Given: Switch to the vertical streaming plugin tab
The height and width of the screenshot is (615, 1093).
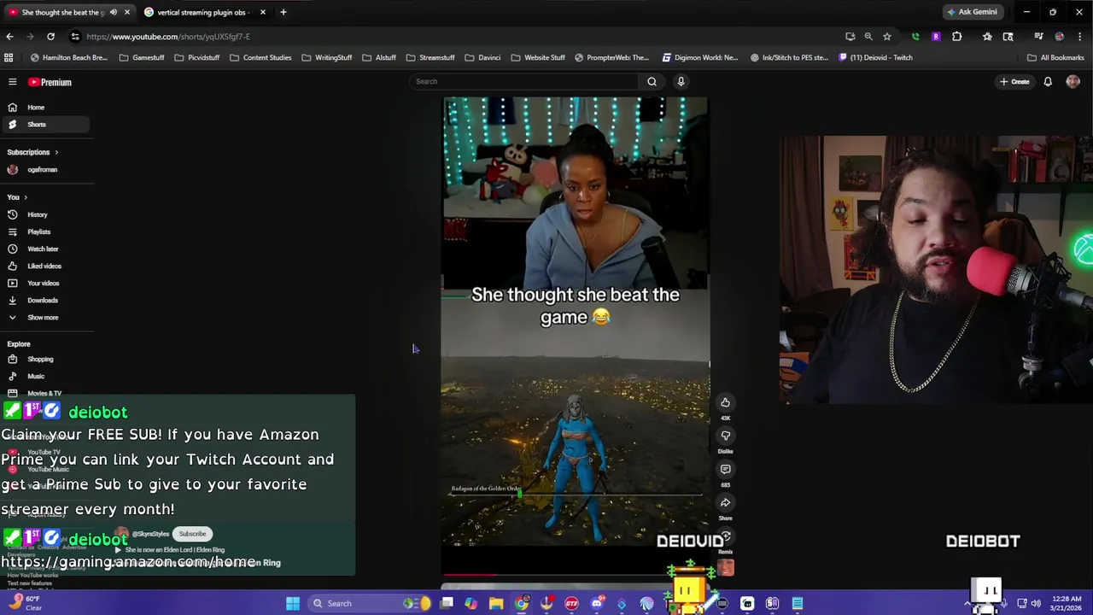Looking at the screenshot, I should pos(205,12).
